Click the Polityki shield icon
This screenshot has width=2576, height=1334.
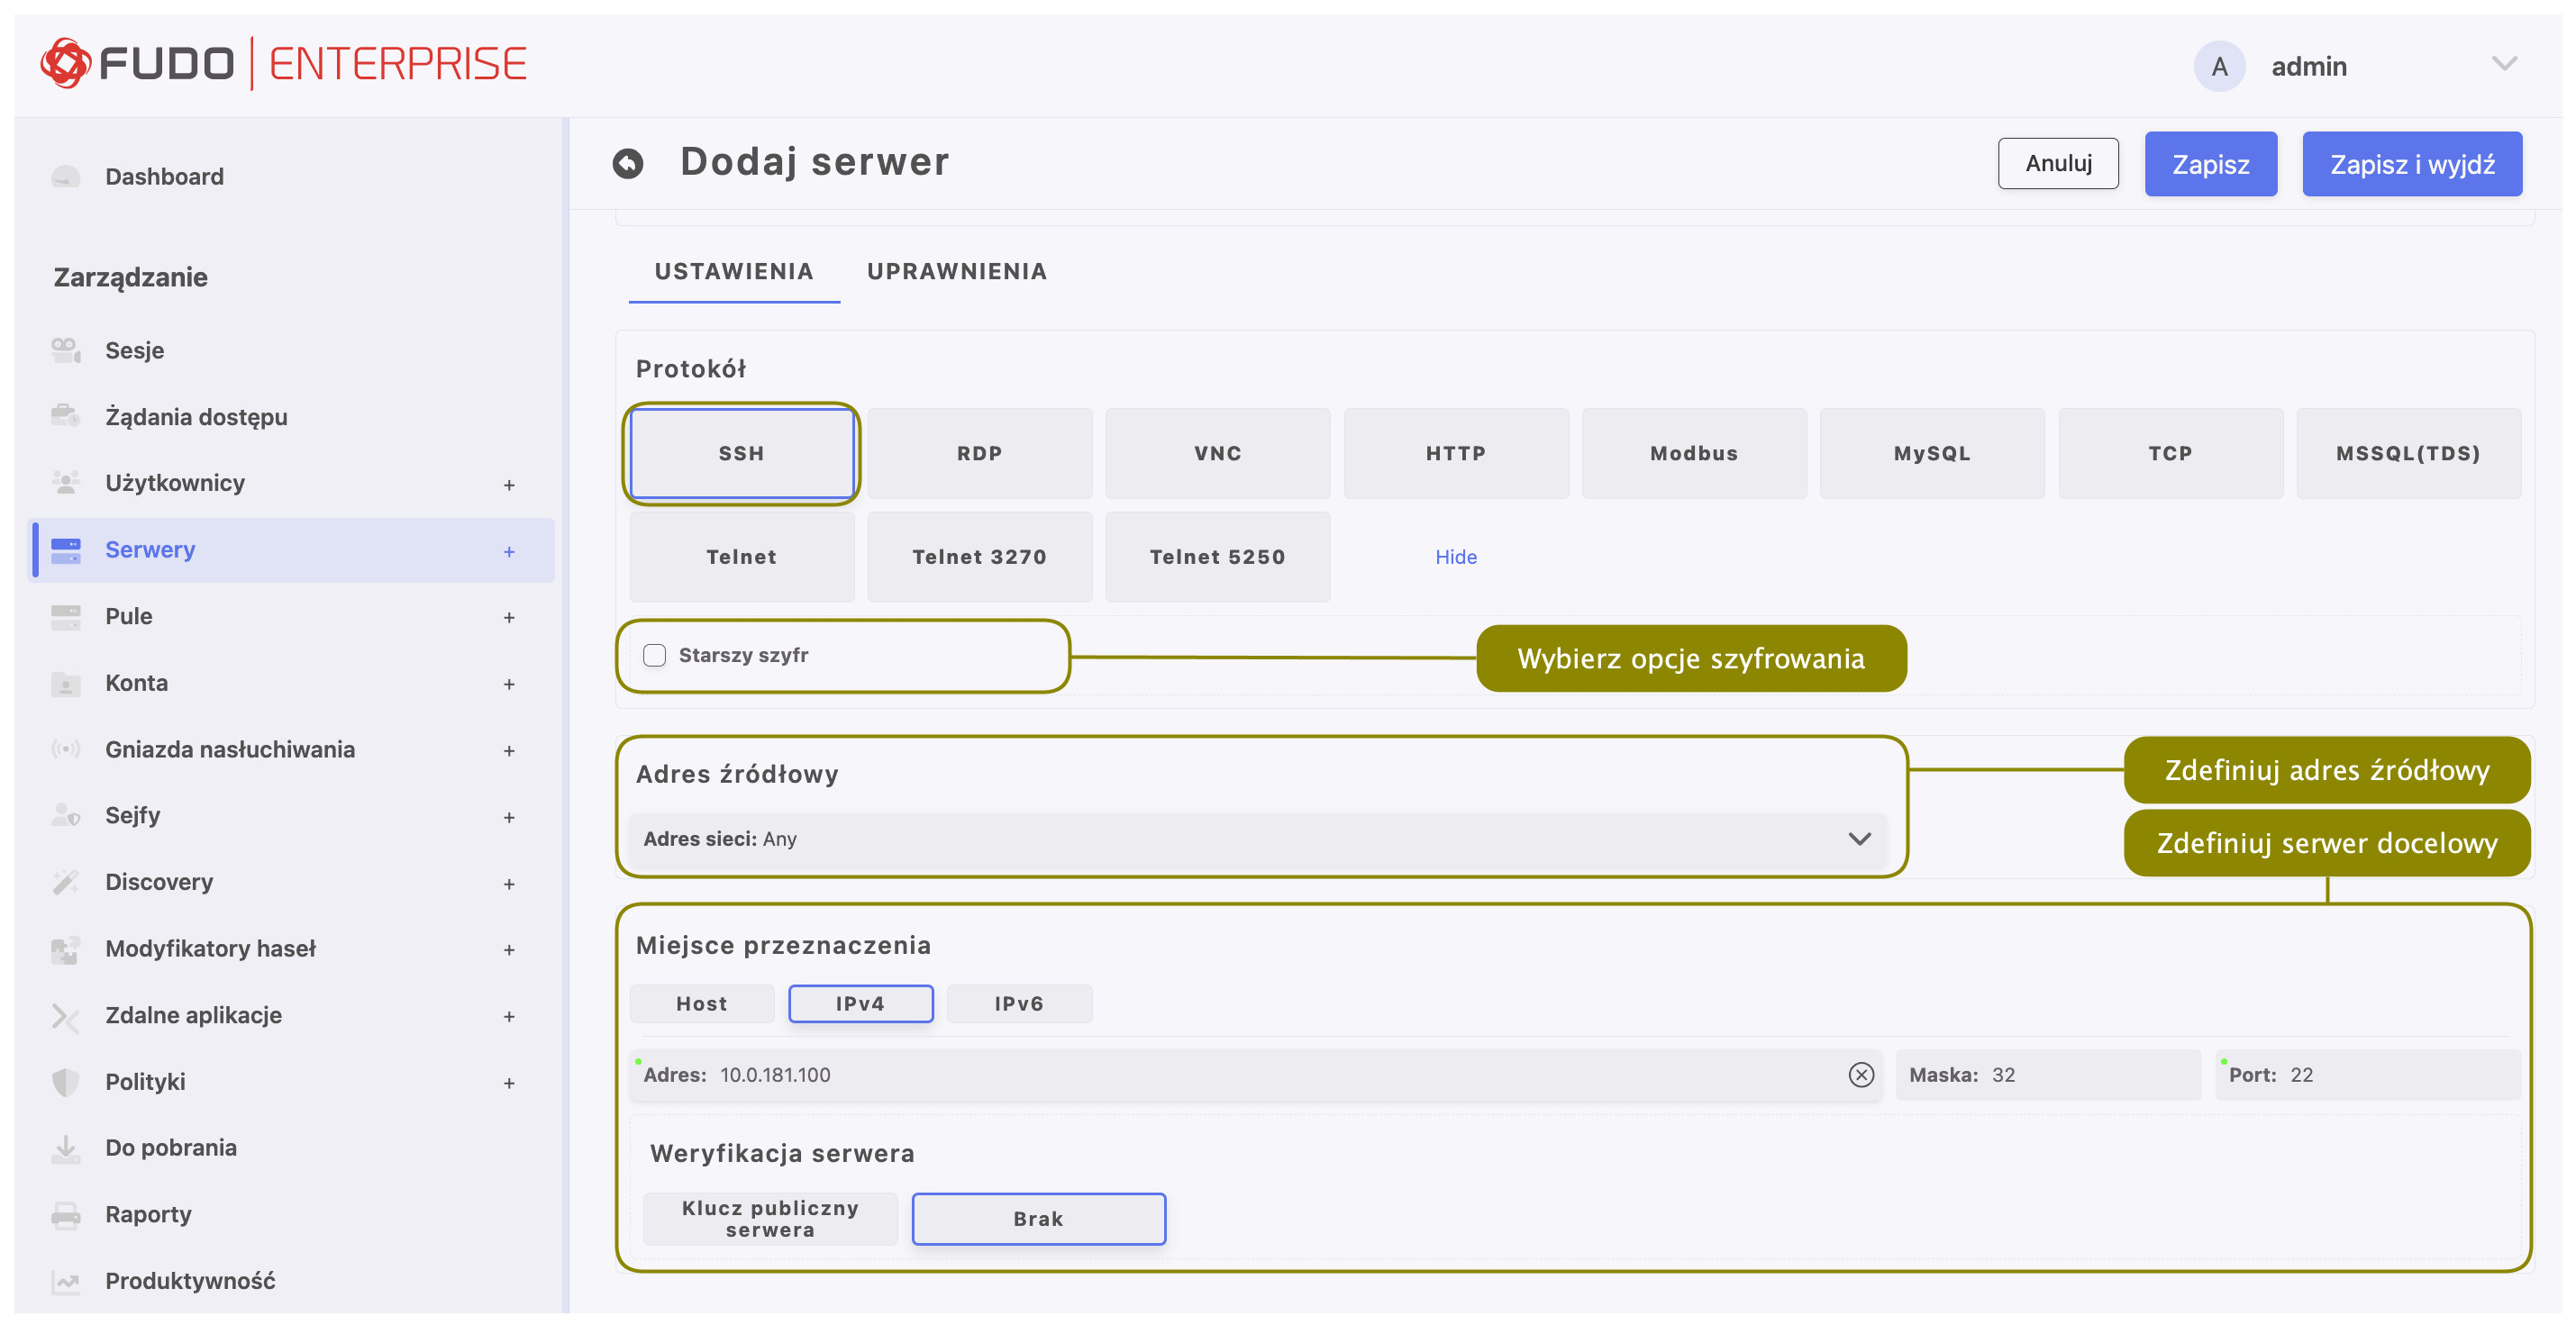pos(66,1081)
